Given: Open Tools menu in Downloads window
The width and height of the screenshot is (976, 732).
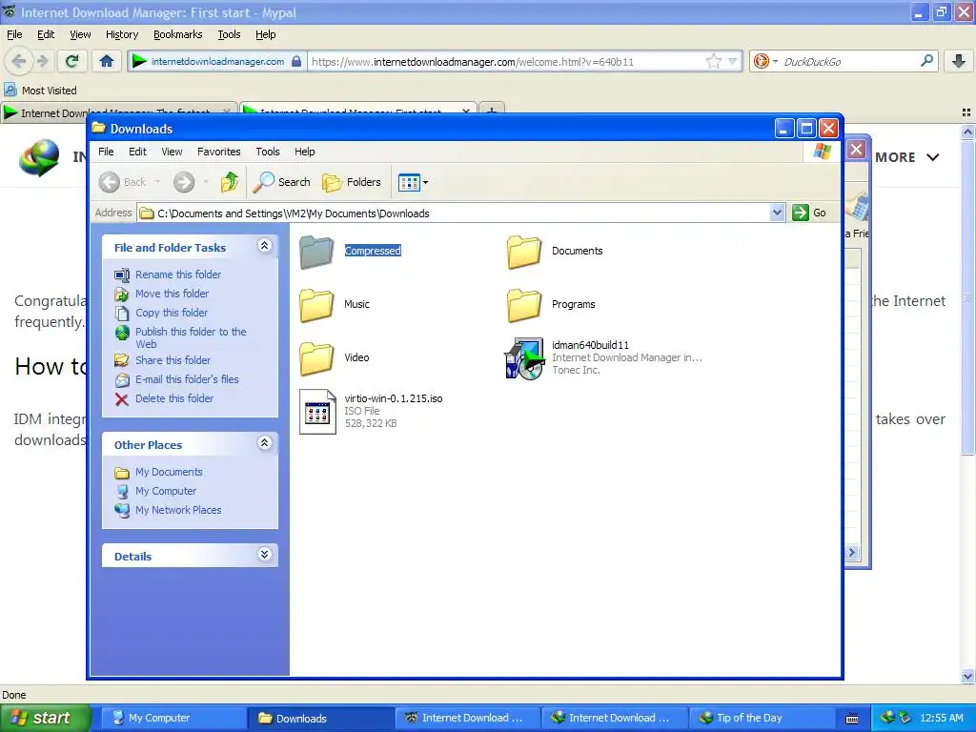Looking at the screenshot, I should (268, 152).
